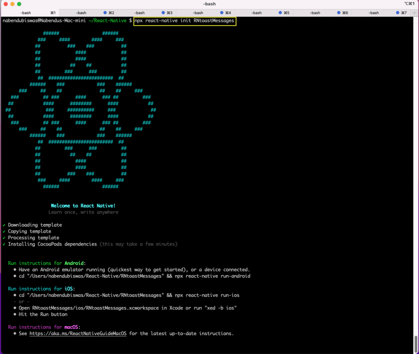419x354 pixels.
Task: Switch to the tab labeled ⌘3
Action: tap(146, 13)
